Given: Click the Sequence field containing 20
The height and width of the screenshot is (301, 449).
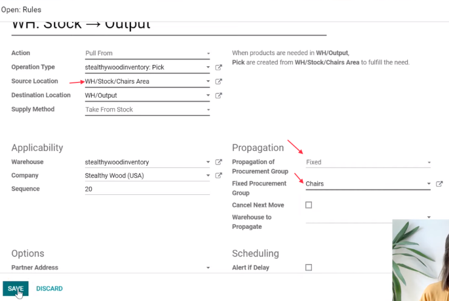Looking at the screenshot, I should [x=147, y=189].
